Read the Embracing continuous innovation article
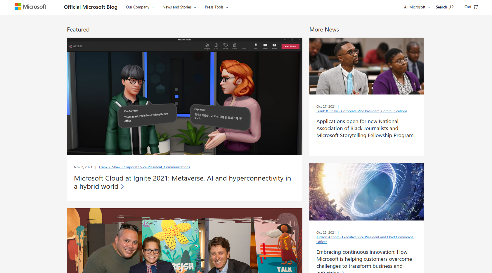 click(364, 261)
